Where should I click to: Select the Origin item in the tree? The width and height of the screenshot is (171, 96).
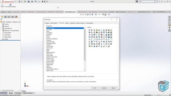pyautogui.click(x=6, y=39)
